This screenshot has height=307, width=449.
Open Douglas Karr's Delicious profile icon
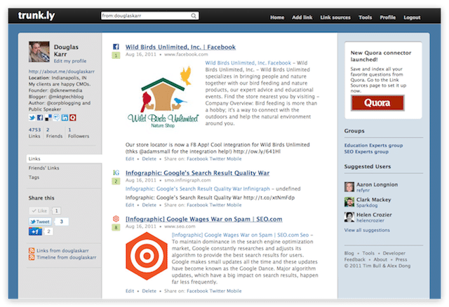(x=48, y=118)
